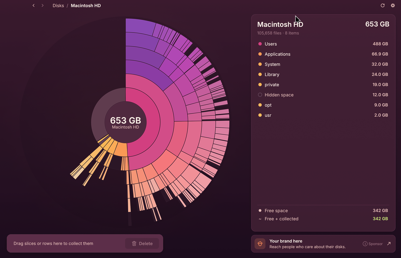Click Macintosh HD in the breadcrumb
The image size is (401, 258).
click(x=86, y=6)
